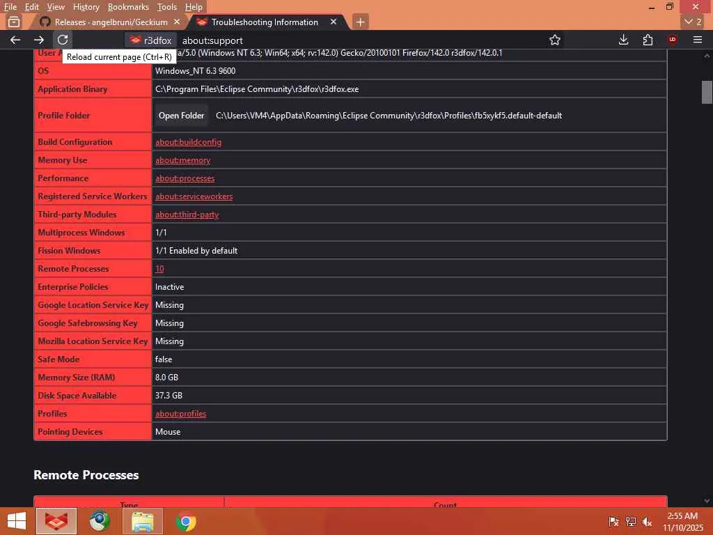Click the r3dfox.exe application binary path

(257, 89)
